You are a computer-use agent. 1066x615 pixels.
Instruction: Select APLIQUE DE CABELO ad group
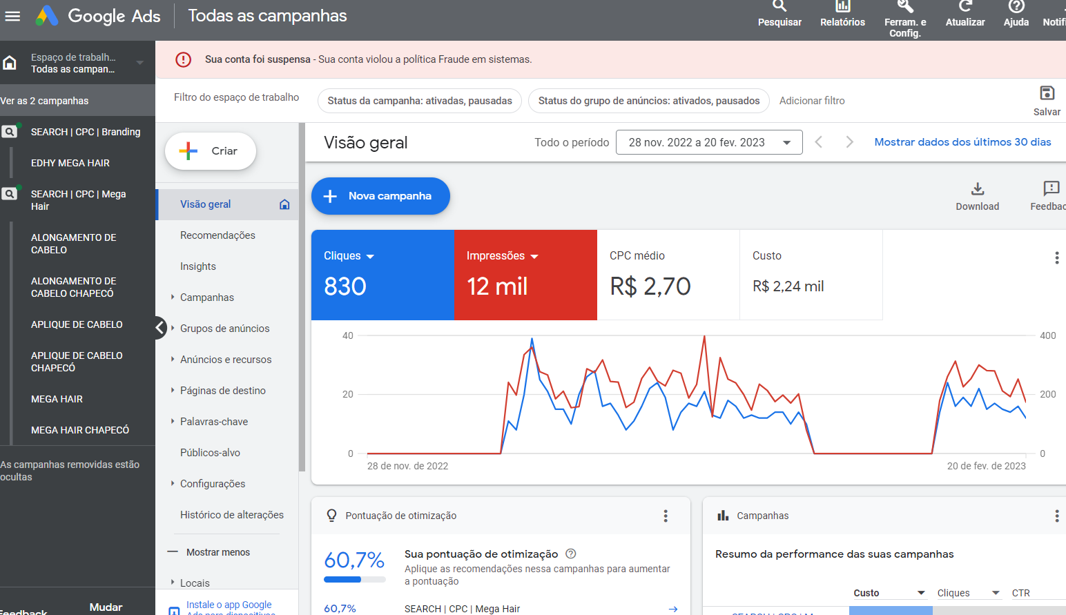(77, 324)
